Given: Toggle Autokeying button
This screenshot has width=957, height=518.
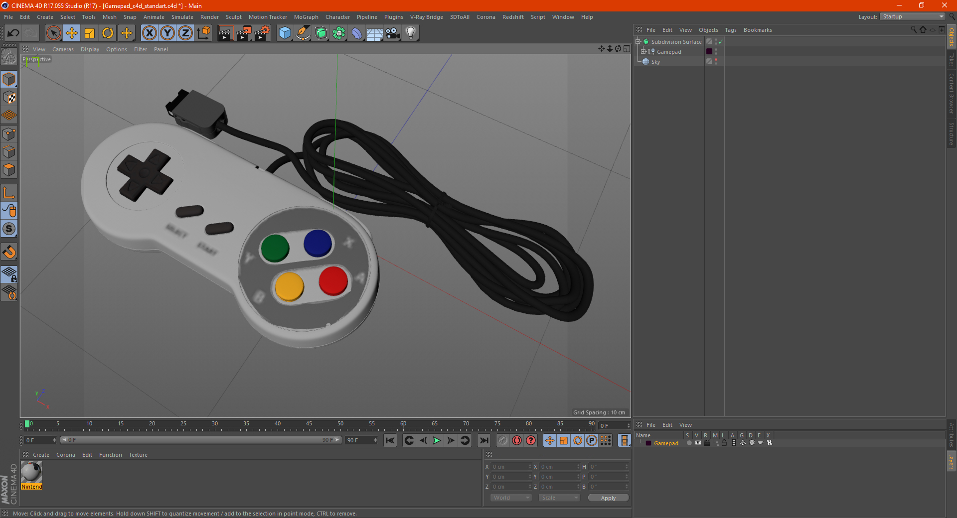Looking at the screenshot, I should click(x=517, y=440).
